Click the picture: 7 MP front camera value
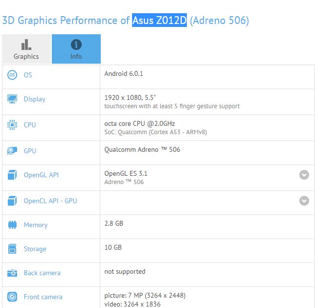 145,295
